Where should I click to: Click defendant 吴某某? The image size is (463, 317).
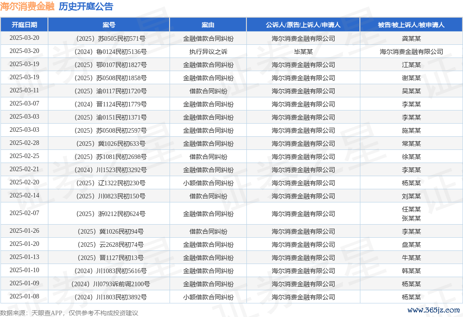[411, 91]
